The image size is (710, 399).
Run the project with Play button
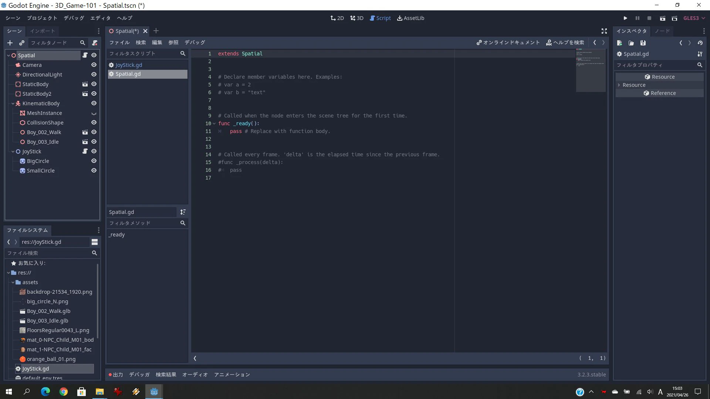point(625,18)
